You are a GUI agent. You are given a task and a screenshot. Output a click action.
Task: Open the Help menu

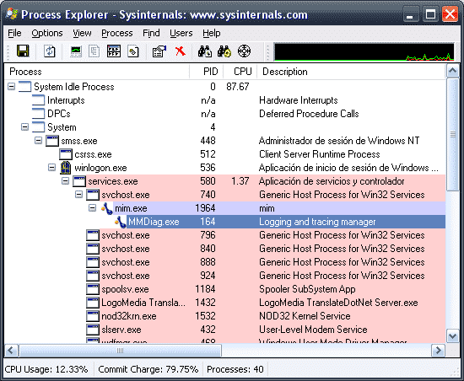coord(211,33)
